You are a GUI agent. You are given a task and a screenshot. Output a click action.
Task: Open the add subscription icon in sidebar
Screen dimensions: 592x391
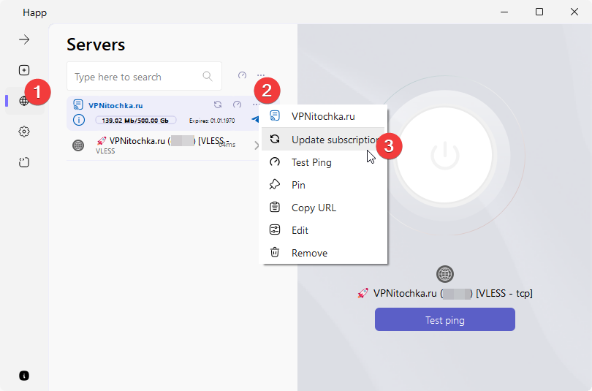[24, 70]
